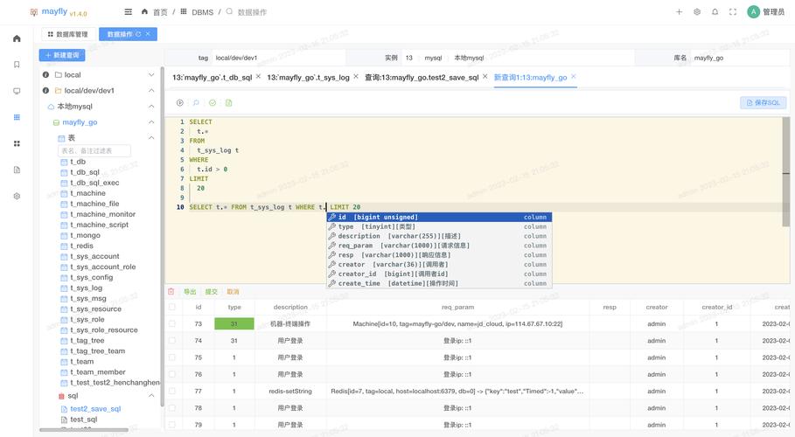The image size is (795, 437).
Task: Click the table name filter input
Action: point(94,150)
